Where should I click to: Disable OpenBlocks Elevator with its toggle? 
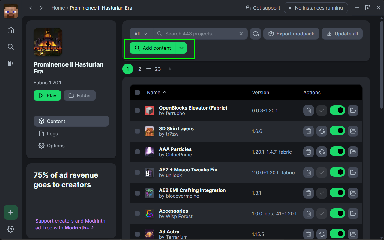337,110
